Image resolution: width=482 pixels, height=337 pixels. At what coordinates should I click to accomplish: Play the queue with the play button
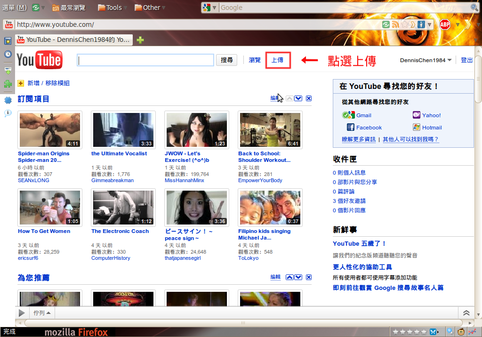tap(22, 313)
